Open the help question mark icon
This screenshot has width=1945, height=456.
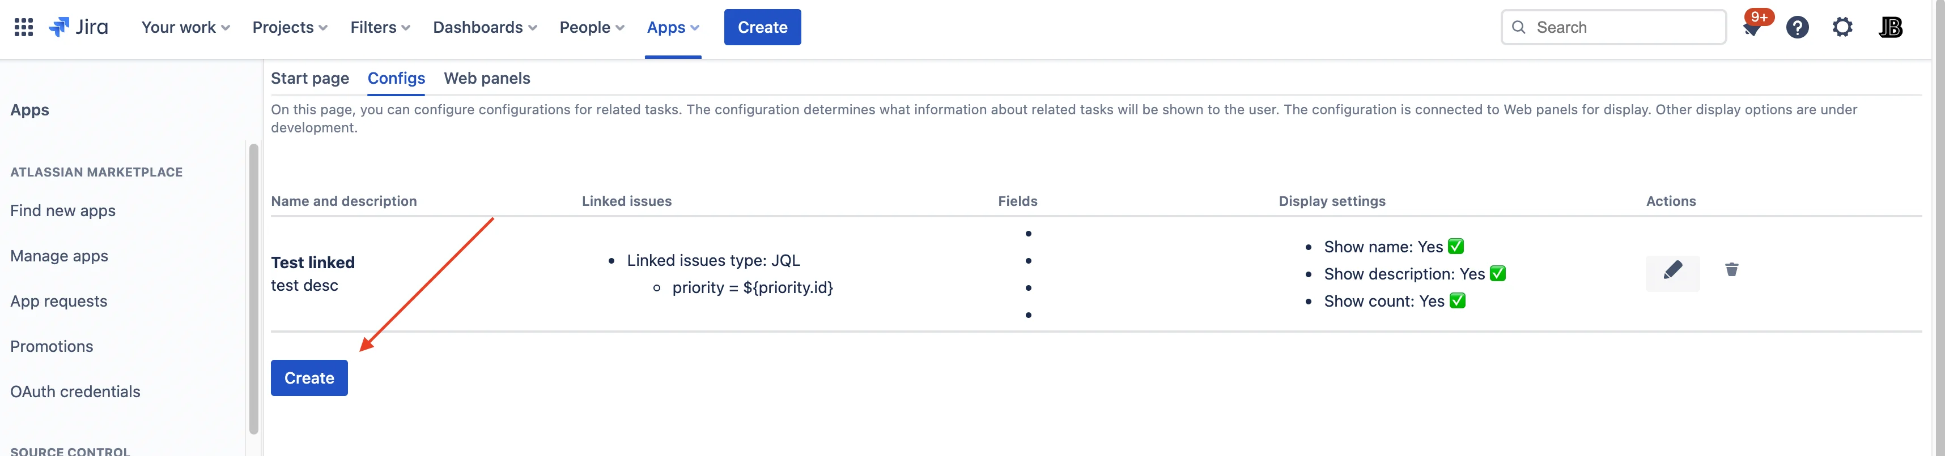1797,28
